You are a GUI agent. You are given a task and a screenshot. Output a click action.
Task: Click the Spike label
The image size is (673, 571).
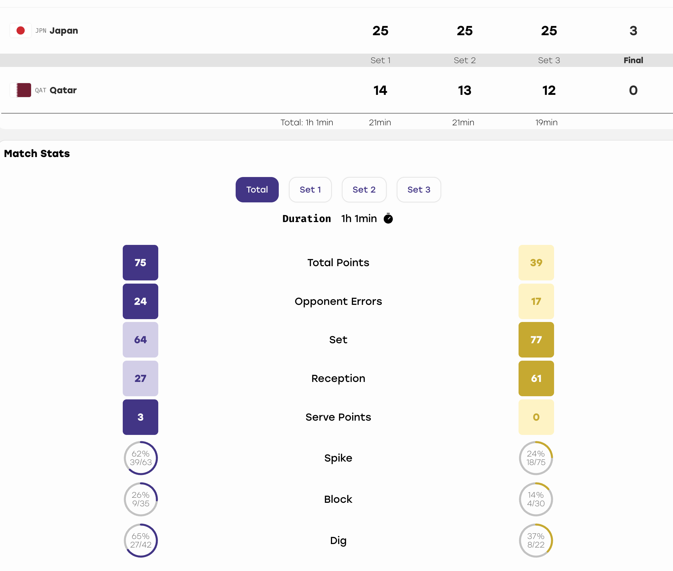click(338, 458)
